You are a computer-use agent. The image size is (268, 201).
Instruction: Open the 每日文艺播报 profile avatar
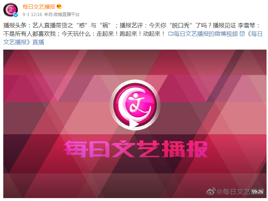click(11, 10)
